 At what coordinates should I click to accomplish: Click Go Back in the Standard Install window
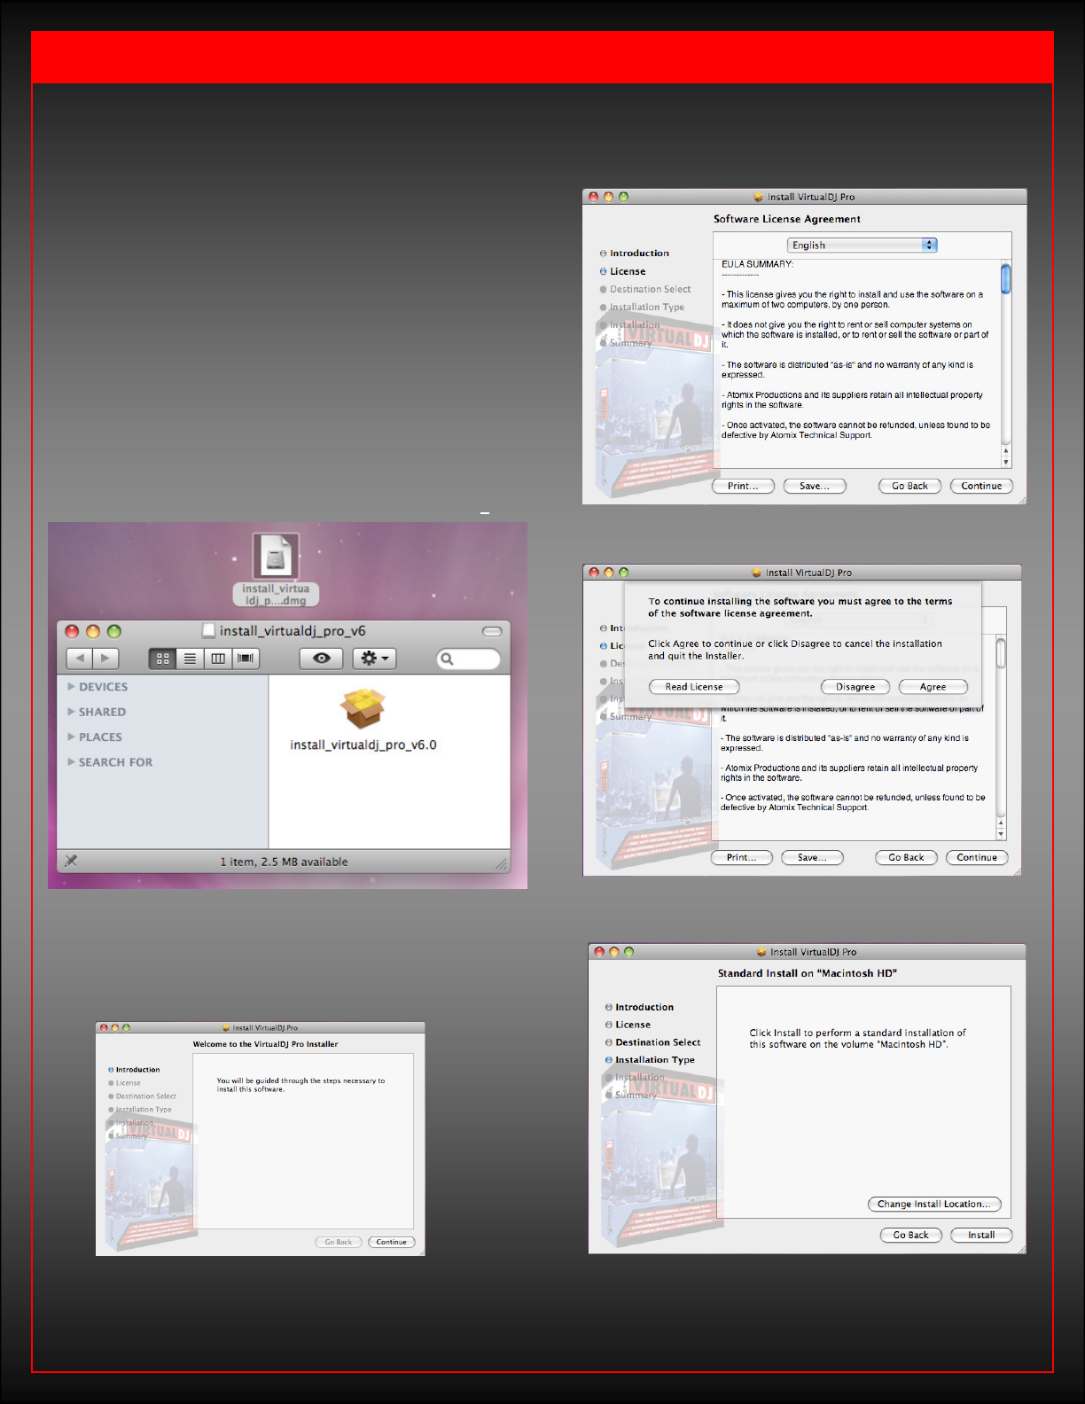910,1235
